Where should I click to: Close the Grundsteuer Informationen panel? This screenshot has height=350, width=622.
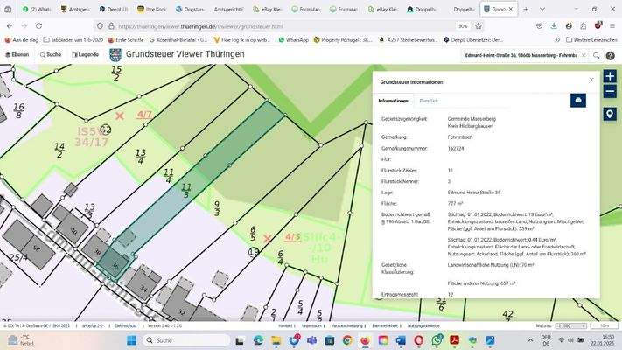pos(591,80)
